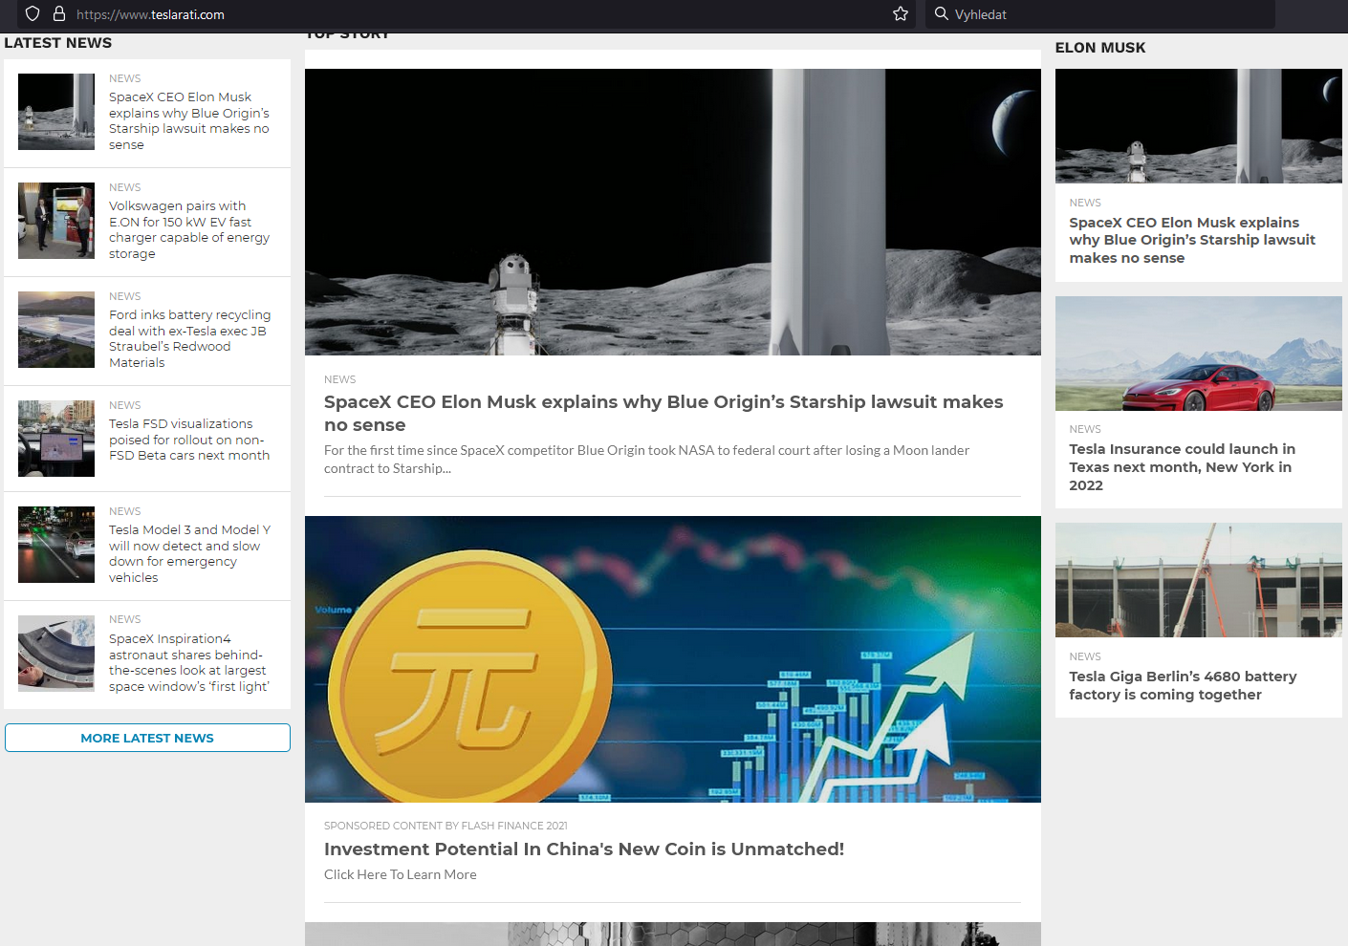Click NEWS tag above Tesla Insurance headline
Screen dimensions: 1348x946
click(x=1085, y=429)
